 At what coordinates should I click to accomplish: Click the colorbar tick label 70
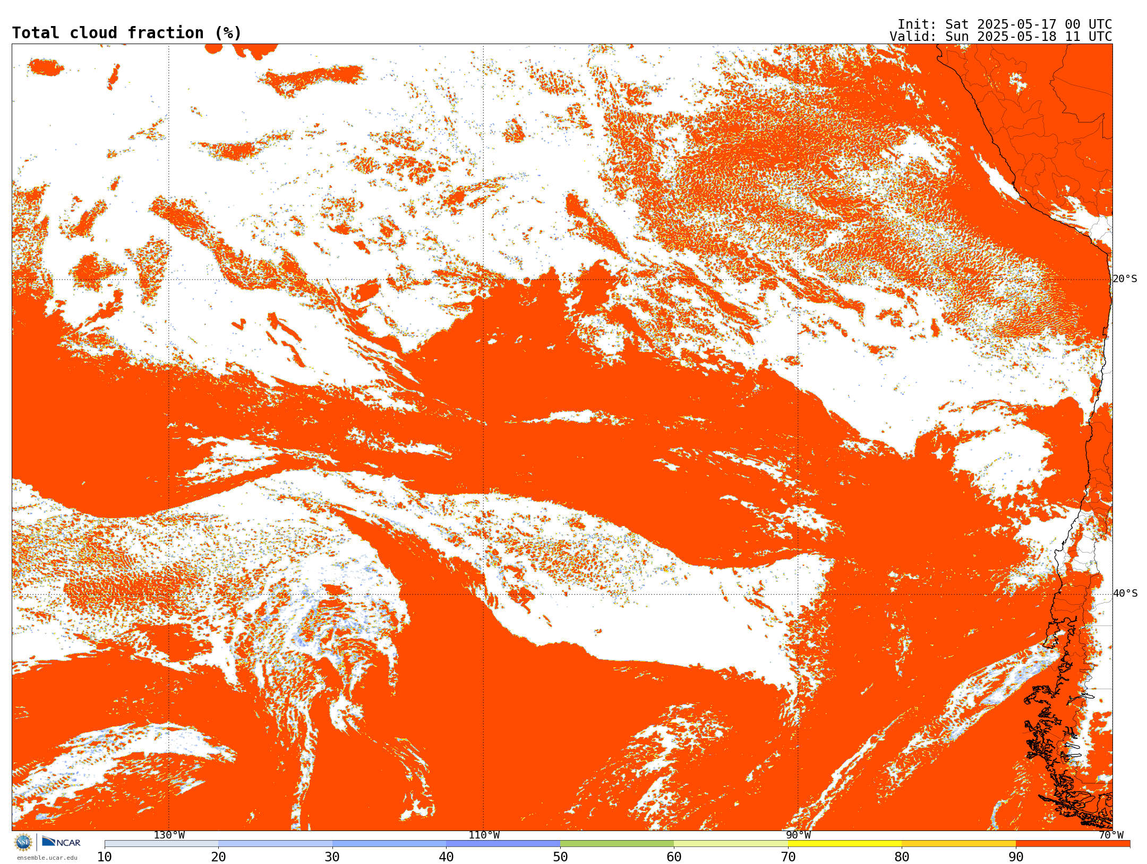(788, 857)
